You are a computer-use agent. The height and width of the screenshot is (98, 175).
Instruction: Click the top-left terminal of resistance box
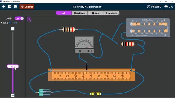pyautogui.click(x=131, y=24)
